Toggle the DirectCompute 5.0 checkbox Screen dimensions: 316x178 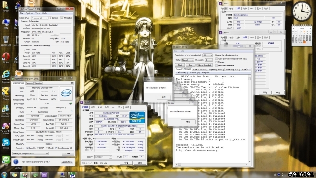click(x=56, y=148)
